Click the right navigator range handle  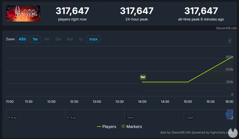tap(233, 114)
